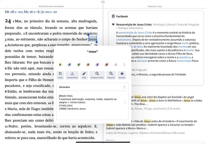
Task: Tap the popup title "Jesus"
Action: pyautogui.click(x=93, y=52)
